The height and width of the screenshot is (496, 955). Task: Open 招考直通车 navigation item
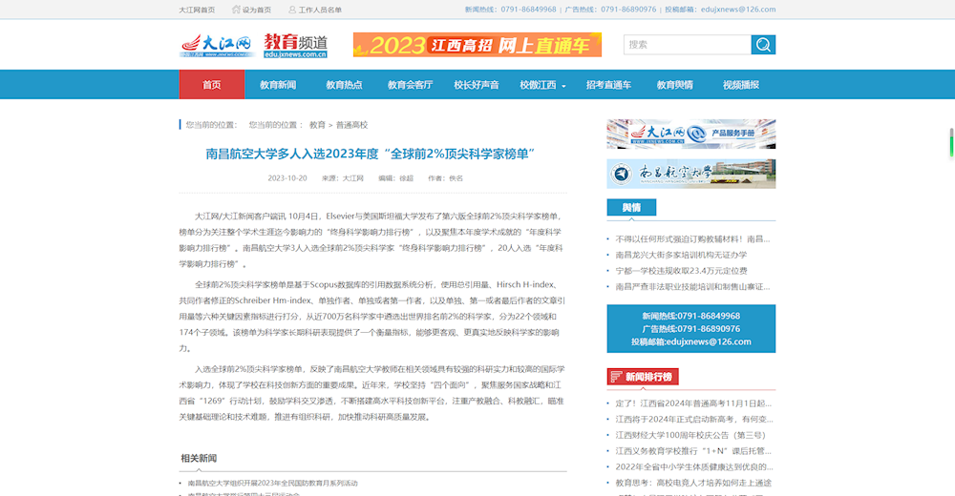click(608, 85)
